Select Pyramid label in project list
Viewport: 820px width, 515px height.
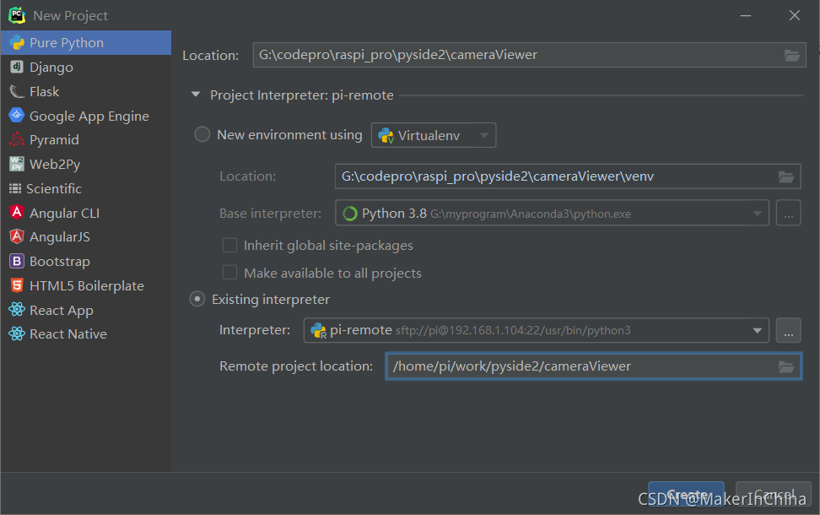pos(54,140)
